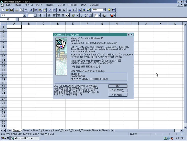Apply Percent style with the % icon
The width and height of the screenshot is (187, 141).
pos(77,15)
